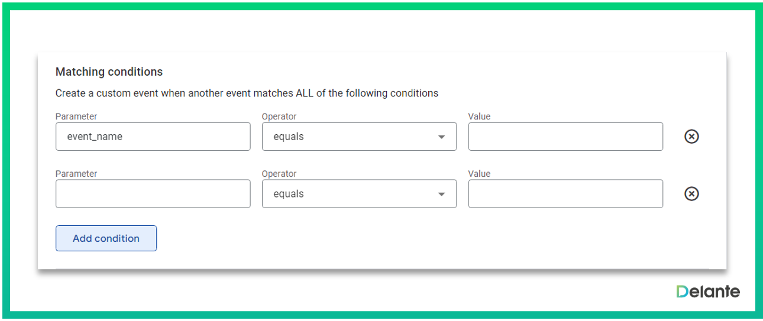Click the 'Create a custom event' description text
Screen dimensions: 763x321
247,93
